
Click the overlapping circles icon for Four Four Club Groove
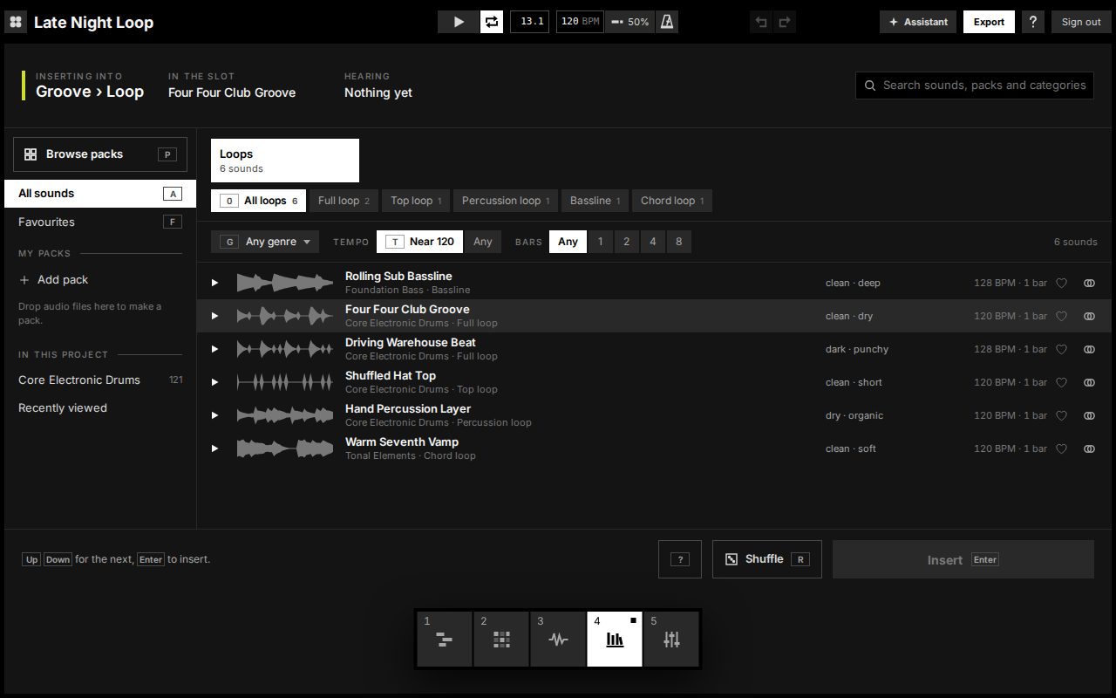1089,316
